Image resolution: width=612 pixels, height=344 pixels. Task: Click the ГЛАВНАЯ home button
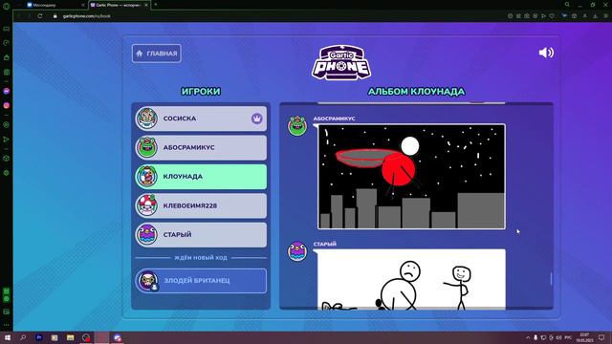[x=157, y=54]
